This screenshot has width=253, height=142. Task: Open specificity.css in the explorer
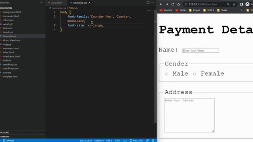(9, 64)
